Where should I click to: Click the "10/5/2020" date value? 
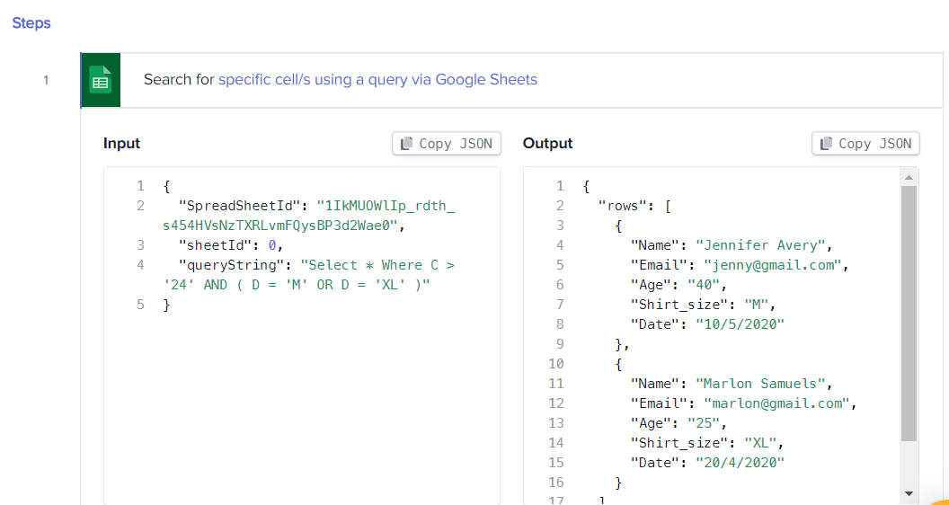pos(741,324)
